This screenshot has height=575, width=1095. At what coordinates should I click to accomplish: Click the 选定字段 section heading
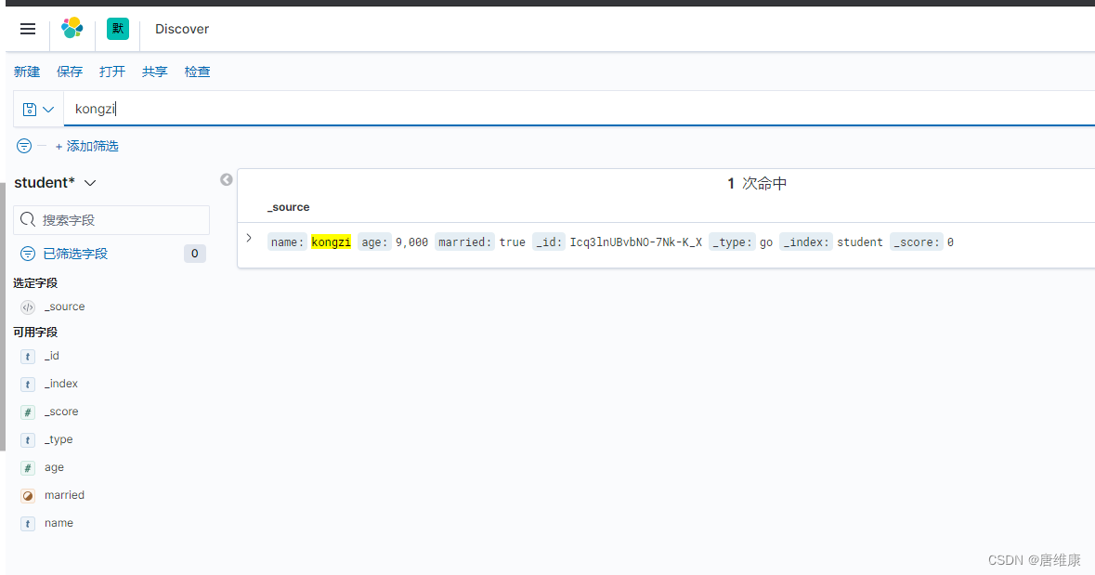[35, 283]
